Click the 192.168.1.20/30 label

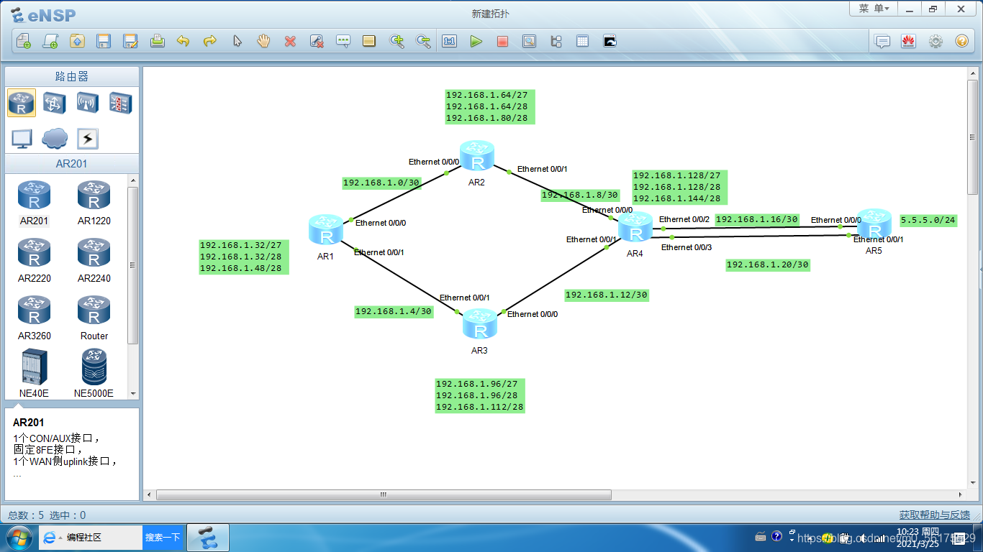[768, 265]
